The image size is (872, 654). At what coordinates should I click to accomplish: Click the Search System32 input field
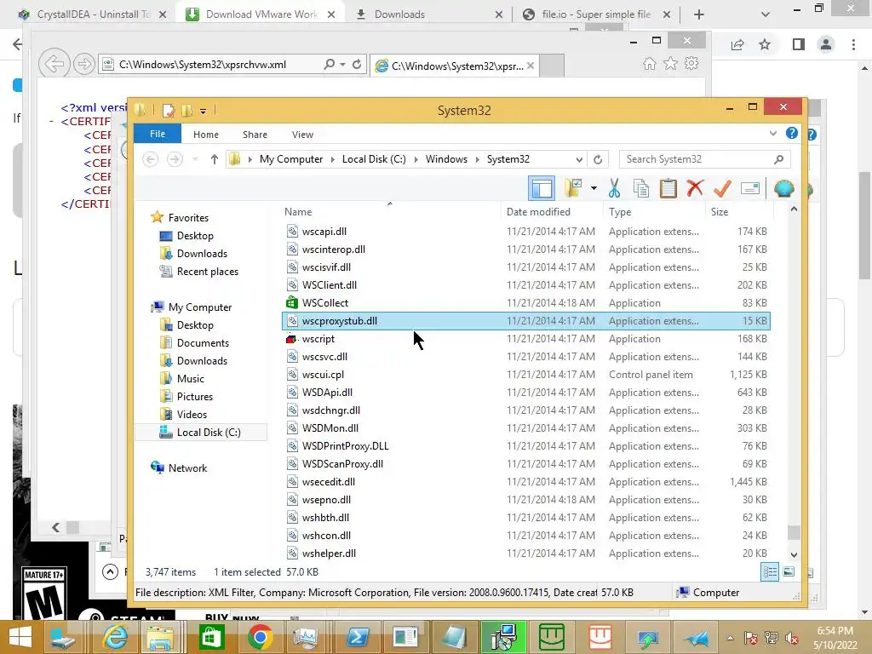698,159
